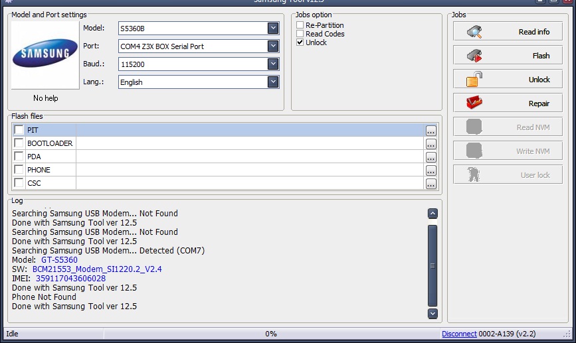
Task: Click the English language combo box
Action: (x=199, y=82)
